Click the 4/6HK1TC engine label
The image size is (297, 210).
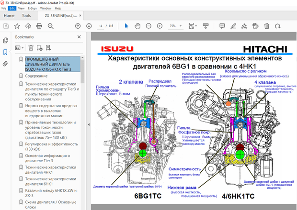tap(238, 196)
